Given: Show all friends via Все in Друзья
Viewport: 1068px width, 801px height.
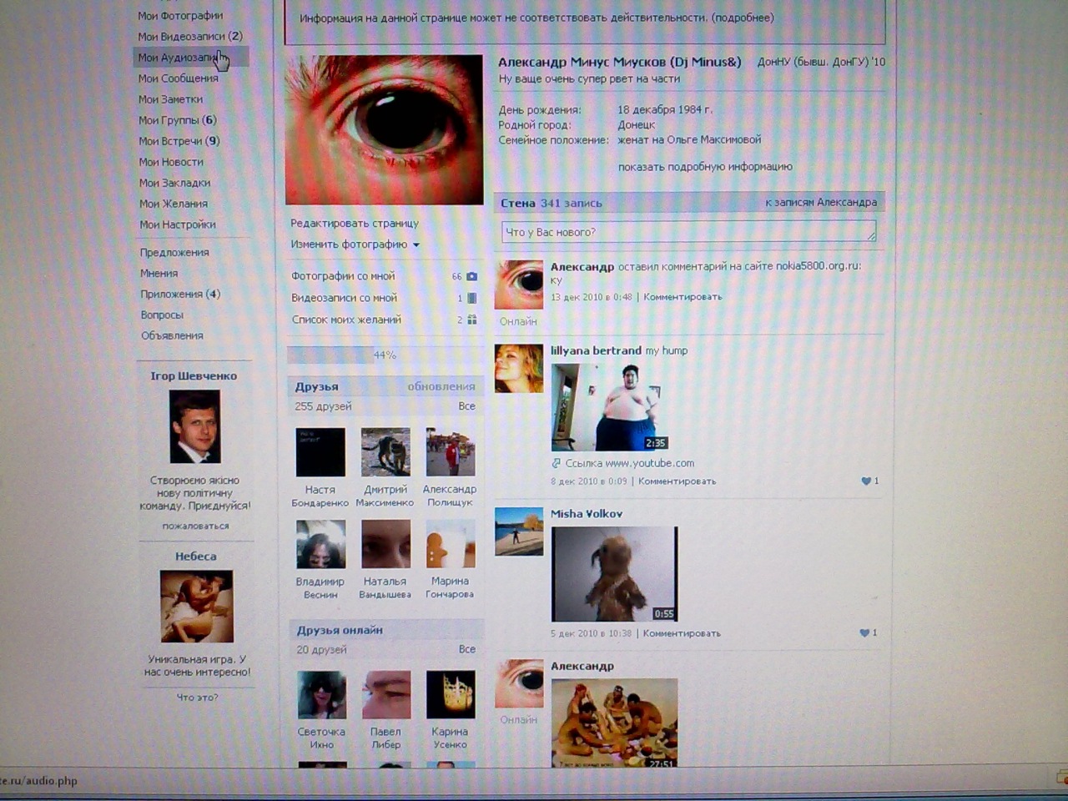Looking at the screenshot, I should click(466, 406).
